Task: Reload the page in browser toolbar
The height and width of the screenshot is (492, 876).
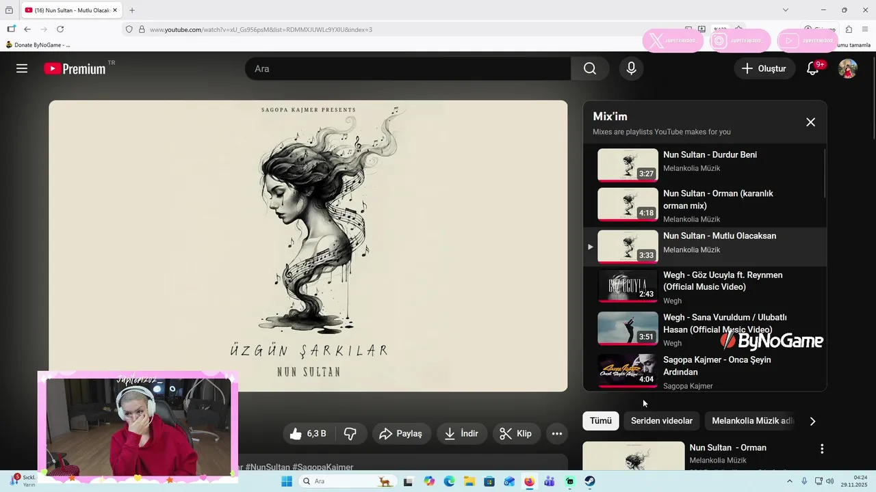Action: click(x=60, y=29)
